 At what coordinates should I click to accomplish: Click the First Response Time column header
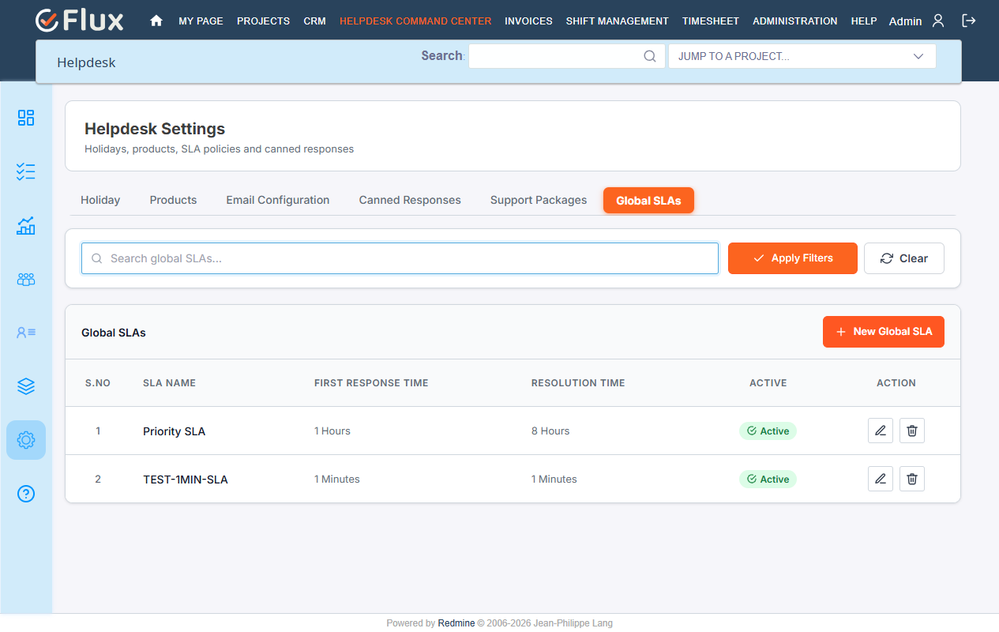coord(371,383)
